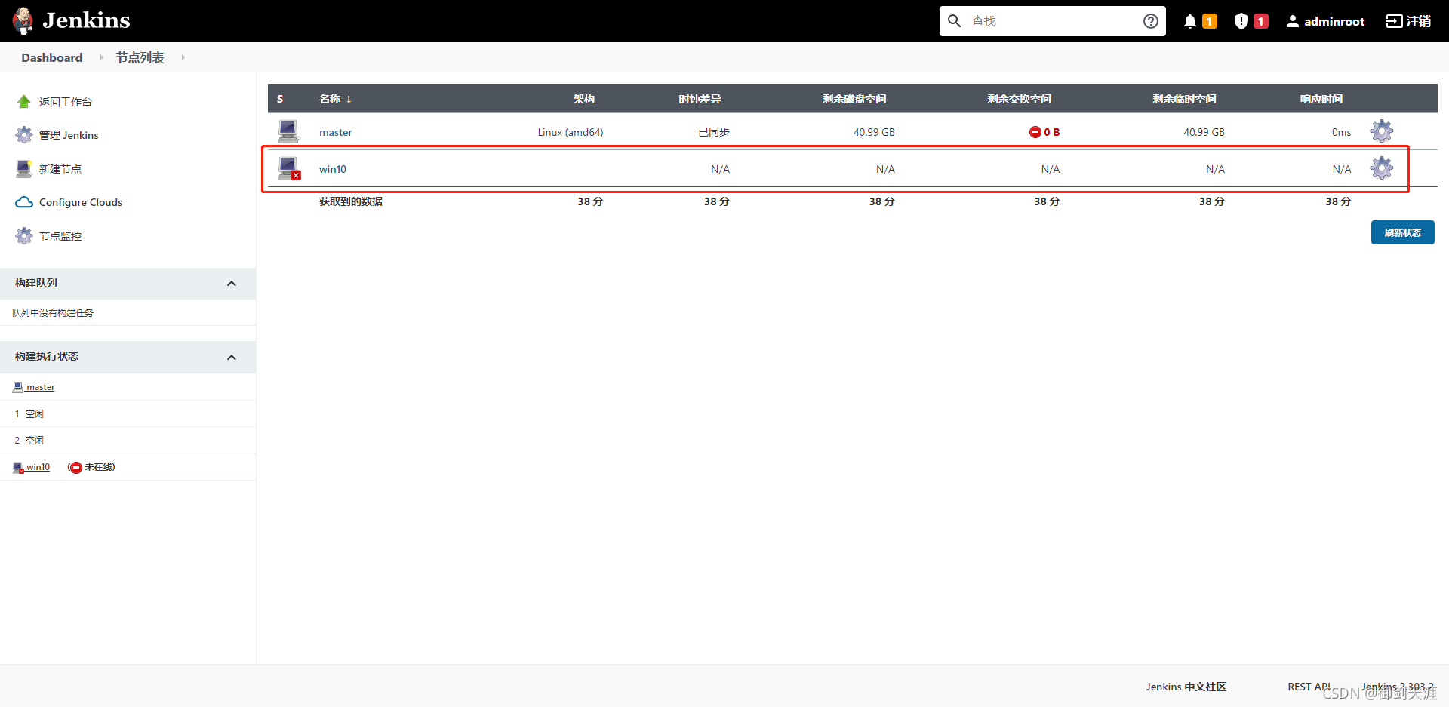1449x707 pixels.
Task: Click the search help question mark icon
Action: [x=1150, y=21]
